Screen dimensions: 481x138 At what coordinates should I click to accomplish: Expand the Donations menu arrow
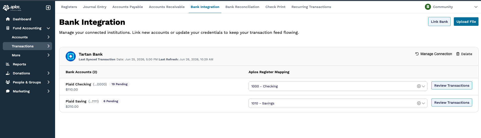tap(49, 73)
